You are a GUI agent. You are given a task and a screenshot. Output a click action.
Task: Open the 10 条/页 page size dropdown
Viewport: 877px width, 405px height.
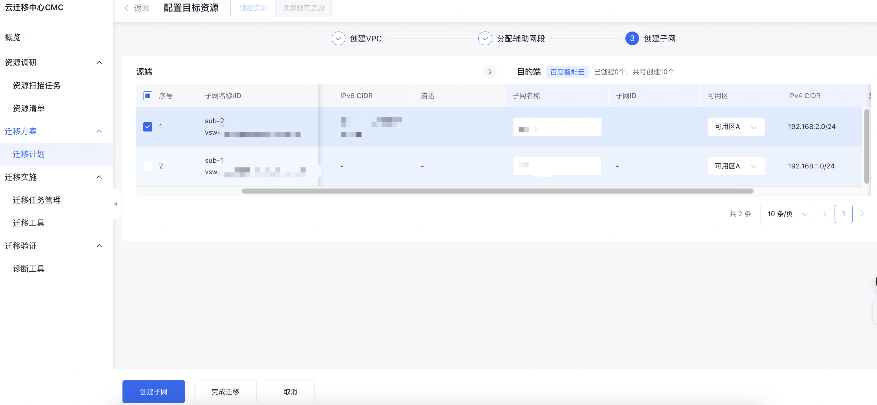tap(788, 214)
